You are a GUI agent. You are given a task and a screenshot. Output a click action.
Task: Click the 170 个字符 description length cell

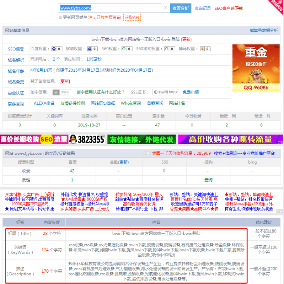point(52,271)
